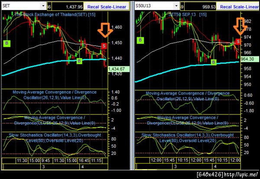Click the 9:45 time label on SET chart
This screenshot has width=260, height=179.
pos(45,161)
